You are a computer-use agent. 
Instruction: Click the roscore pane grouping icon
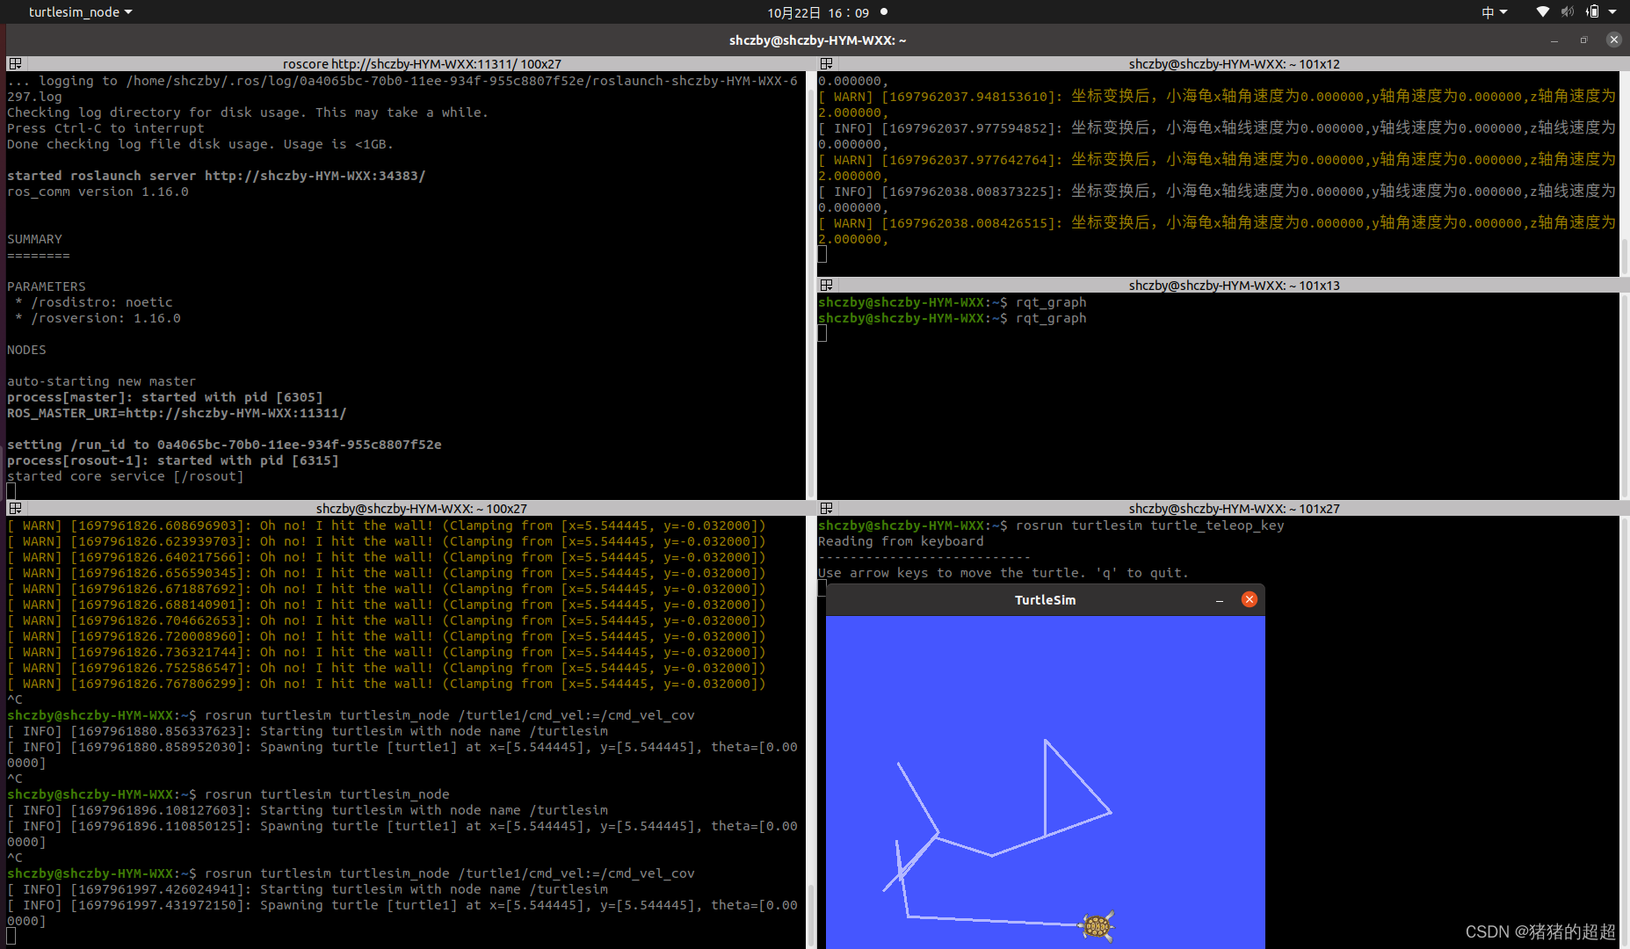pyautogui.click(x=15, y=64)
